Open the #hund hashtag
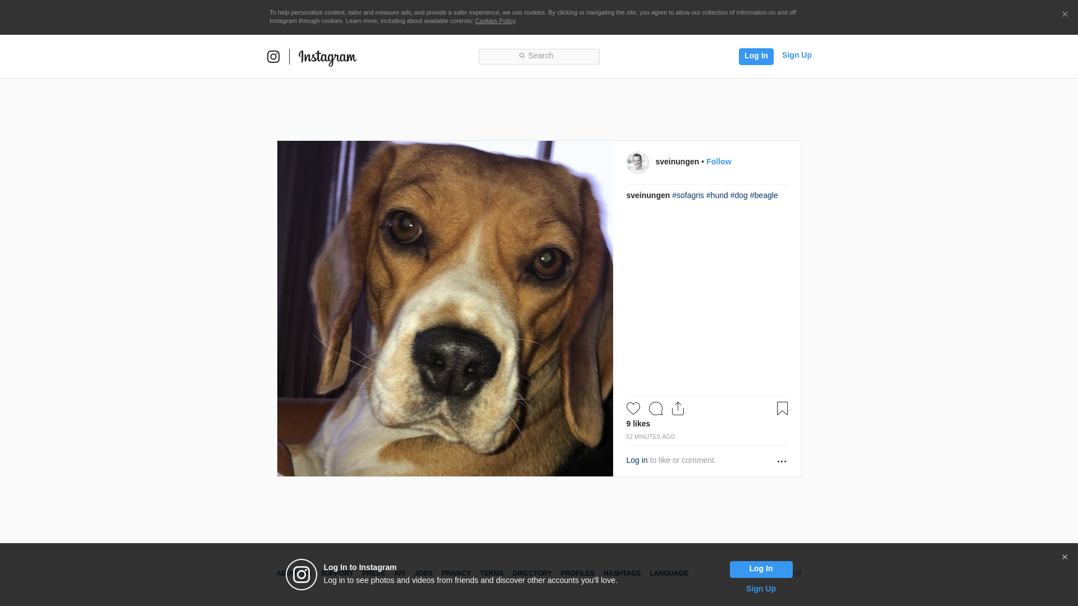Viewport: 1078px width, 606px height. [x=717, y=195]
